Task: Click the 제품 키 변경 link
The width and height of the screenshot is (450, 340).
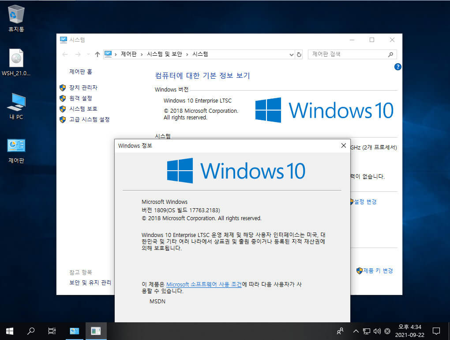Action: coord(378,271)
